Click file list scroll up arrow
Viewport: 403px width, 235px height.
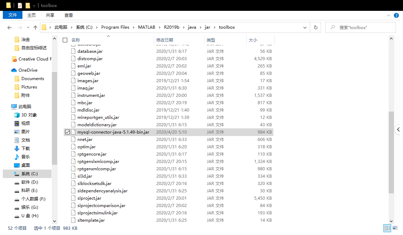[391, 39]
